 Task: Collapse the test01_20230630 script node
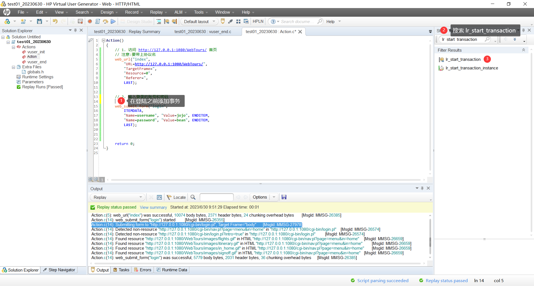pos(8,42)
